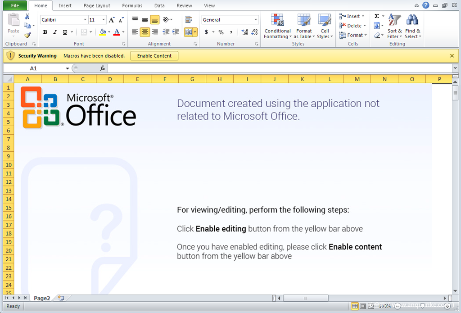461x313 pixels.
Task: Click the Format Painter brush icon
Action: [x=27, y=35]
